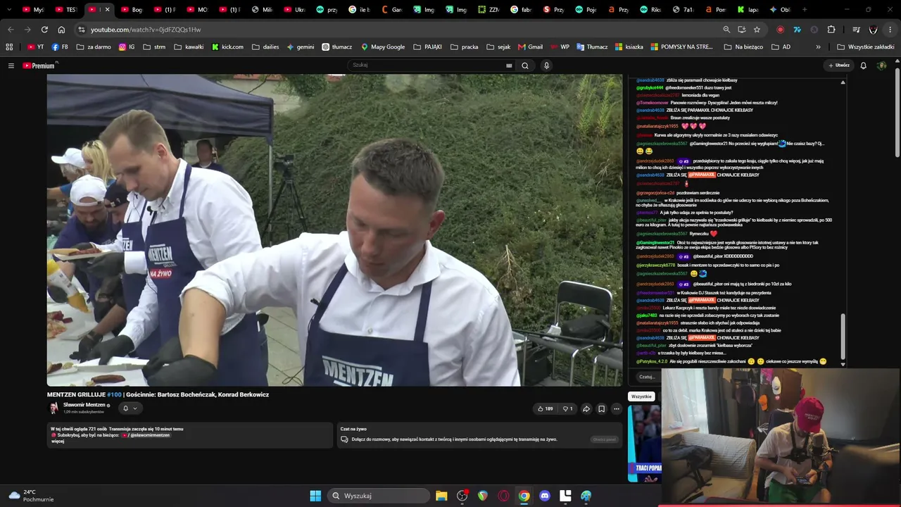Open the 'Na bieżąco' bookmark folder
Screen dimensions: 901x507
coord(743,47)
